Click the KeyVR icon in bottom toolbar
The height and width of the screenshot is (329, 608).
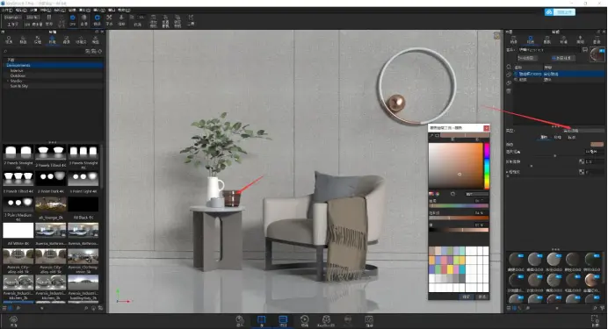(348, 321)
